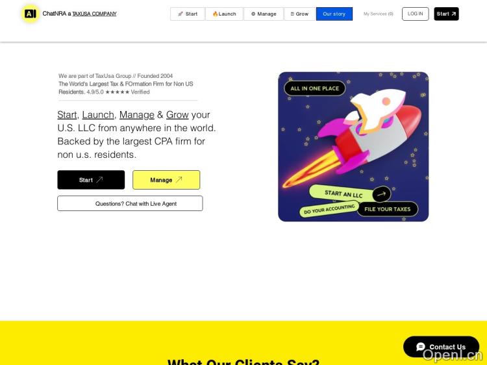Click the FILE YOUR TAXES pill
Image resolution: width=487 pixels, height=365 pixels.
(x=387, y=209)
